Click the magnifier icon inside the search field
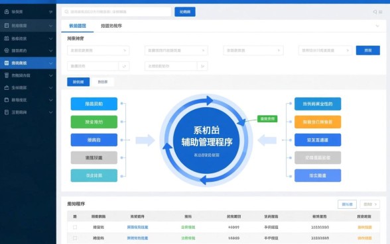 pyautogui.click(x=66, y=12)
